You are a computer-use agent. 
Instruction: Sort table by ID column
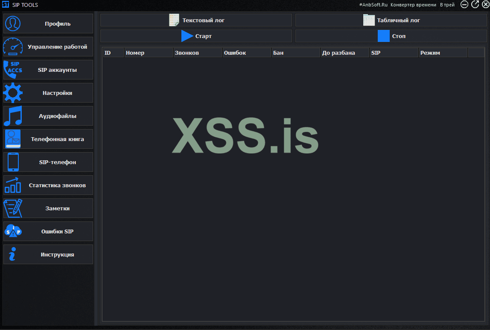click(114, 53)
